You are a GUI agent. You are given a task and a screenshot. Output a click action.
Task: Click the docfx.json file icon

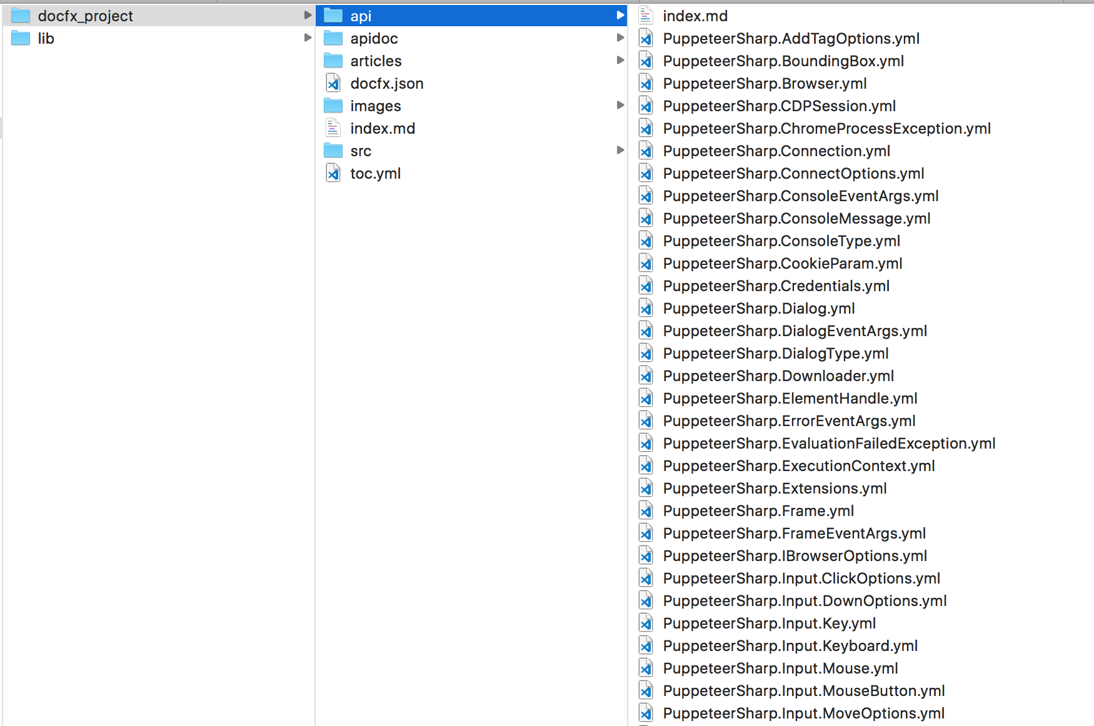click(333, 83)
